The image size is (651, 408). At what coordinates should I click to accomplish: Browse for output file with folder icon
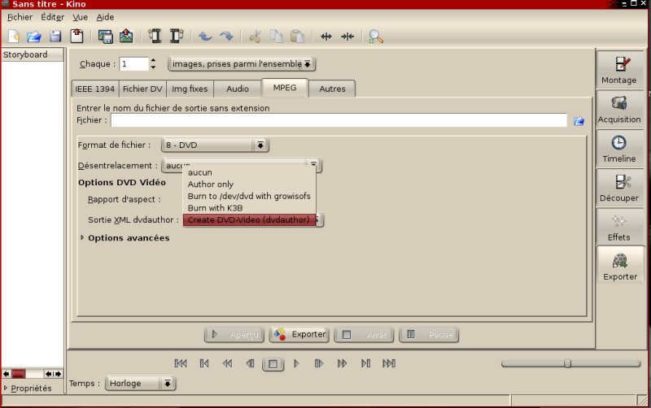coord(579,121)
